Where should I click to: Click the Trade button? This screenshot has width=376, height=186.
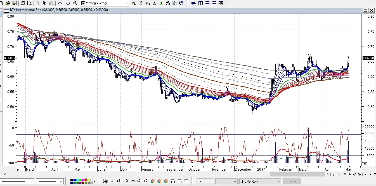(x=292, y=181)
